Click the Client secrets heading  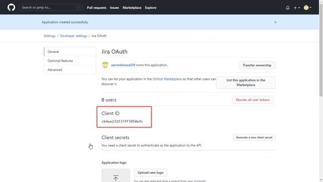[116, 138]
